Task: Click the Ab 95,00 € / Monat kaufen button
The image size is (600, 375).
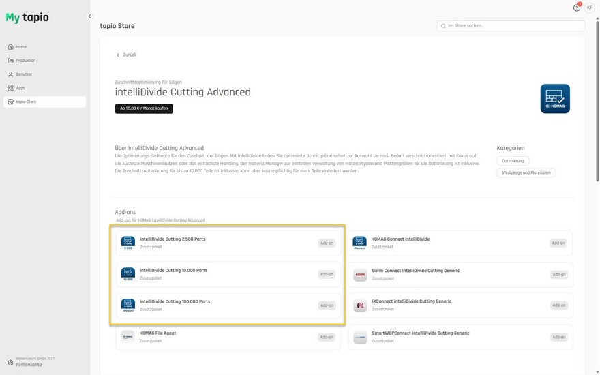Action: coord(144,108)
